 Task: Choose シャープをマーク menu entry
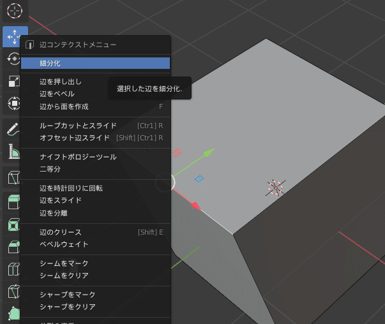pos(95,295)
